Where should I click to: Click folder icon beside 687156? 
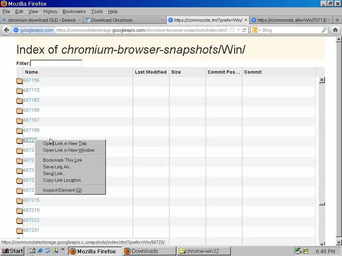click(19, 81)
